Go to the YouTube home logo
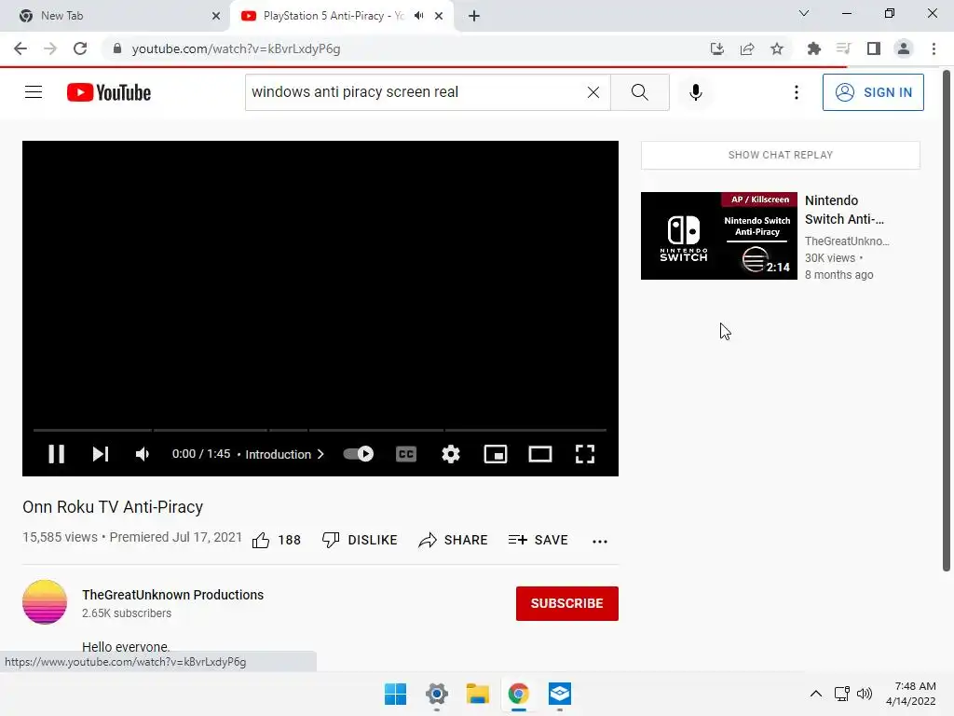Screen dimensions: 954x716 point(109,92)
